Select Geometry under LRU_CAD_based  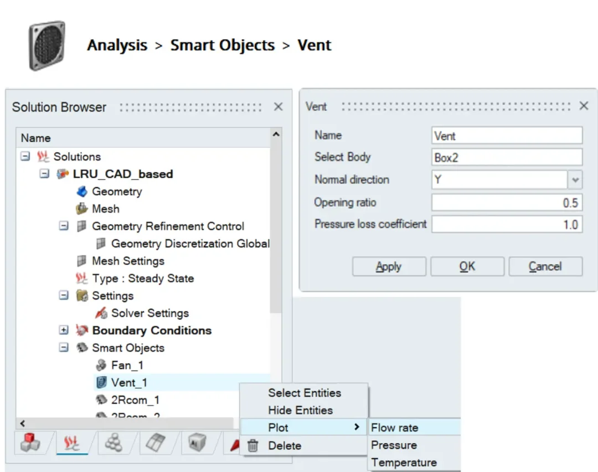[116, 192]
